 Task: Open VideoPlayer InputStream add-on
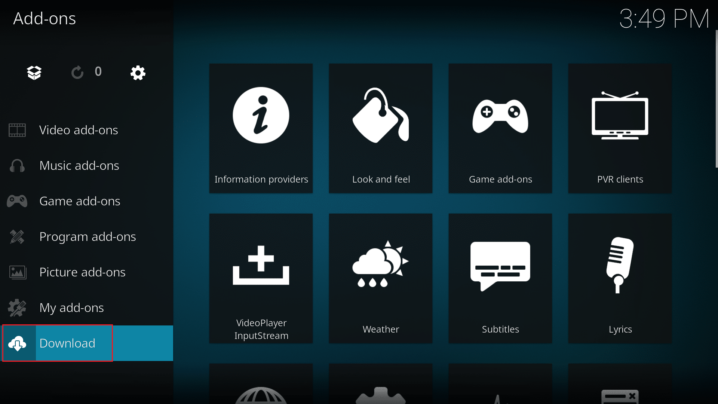coord(261,278)
